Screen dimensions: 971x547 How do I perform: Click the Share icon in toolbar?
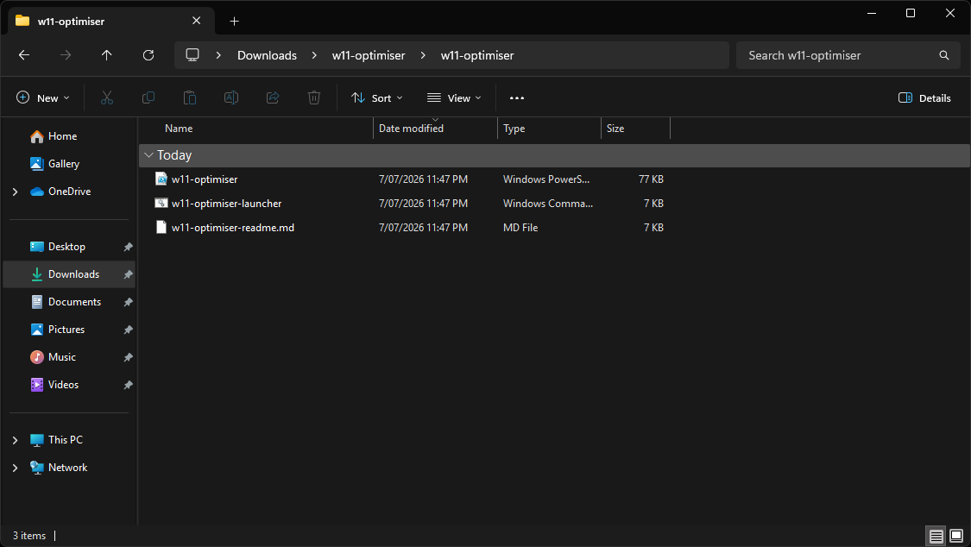[x=273, y=97]
